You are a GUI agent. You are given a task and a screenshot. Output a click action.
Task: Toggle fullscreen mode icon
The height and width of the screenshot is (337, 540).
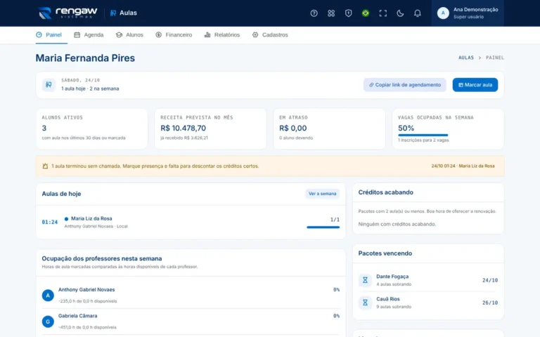(383, 13)
